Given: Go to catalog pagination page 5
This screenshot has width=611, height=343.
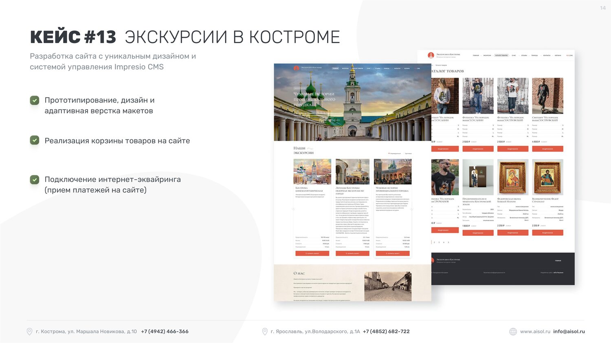Looking at the screenshot, I should [x=448, y=242].
